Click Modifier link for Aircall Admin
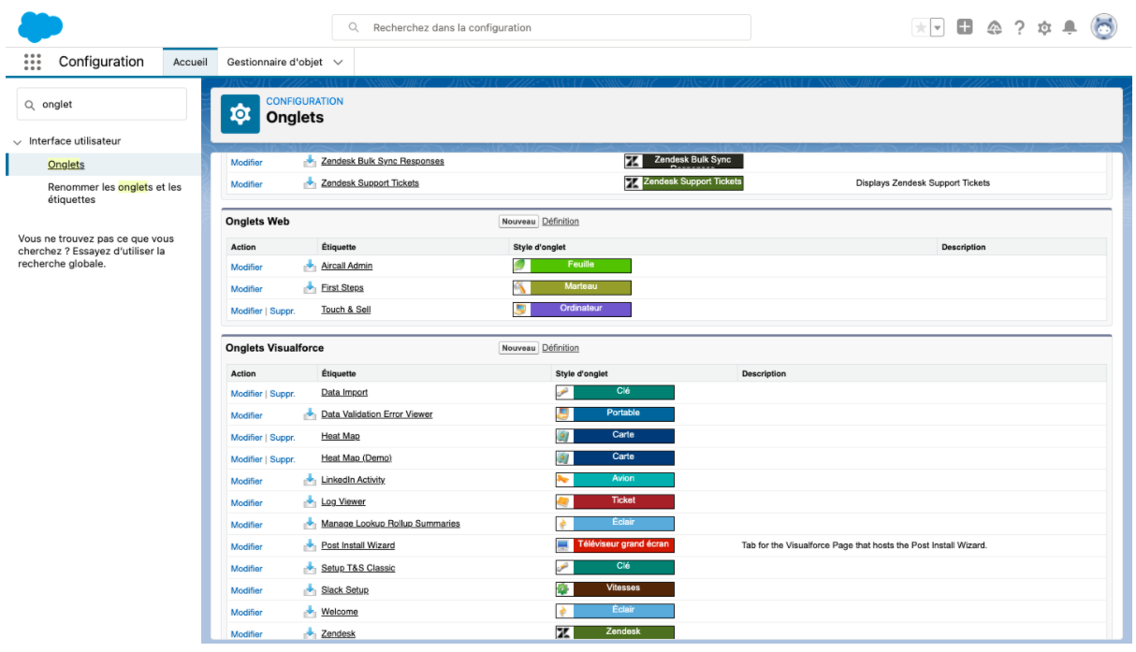 [246, 267]
